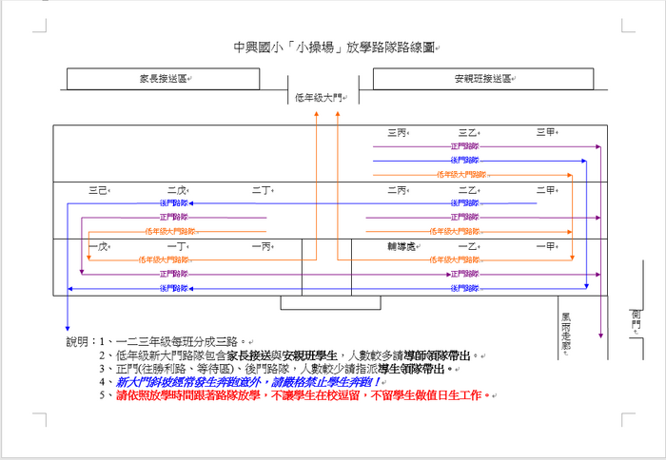666x460 pixels.
Task: Click the title 中興國小「小操場」放學路隊路線圖
Action: pos(334,48)
